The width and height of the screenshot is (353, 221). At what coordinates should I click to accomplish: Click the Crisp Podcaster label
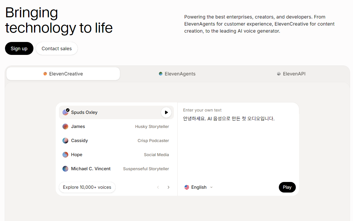pyautogui.click(x=153, y=141)
